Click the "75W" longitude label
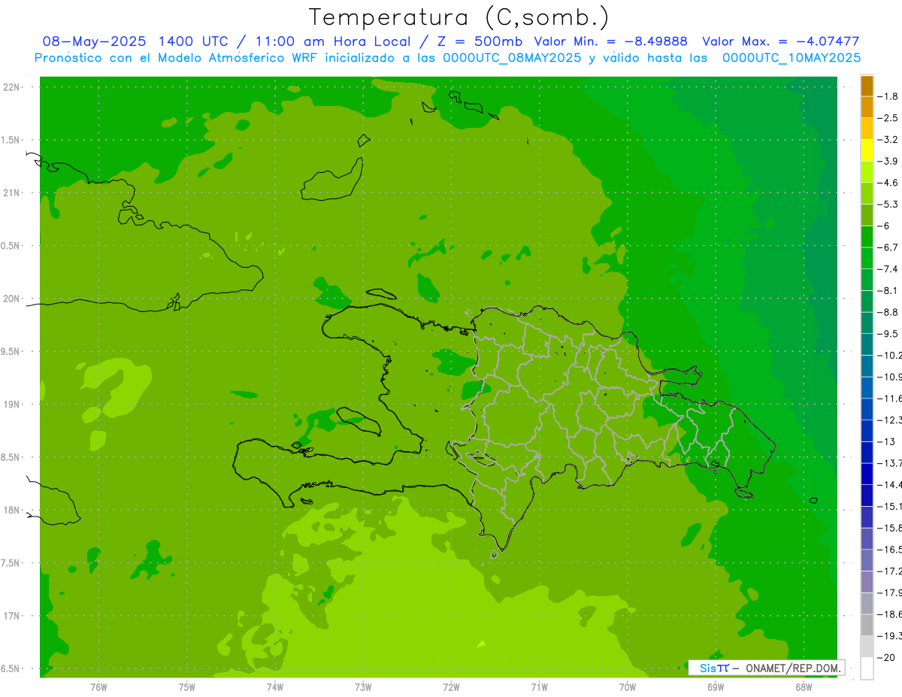 pos(187,687)
